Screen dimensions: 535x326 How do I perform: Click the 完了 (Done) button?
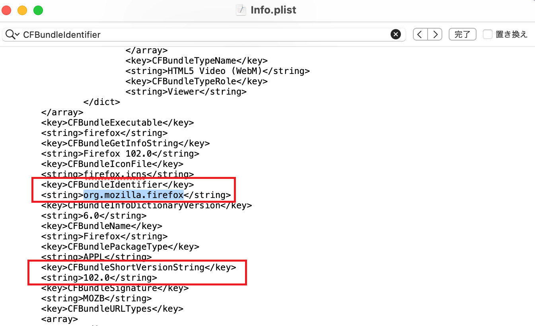pyautogui.click(x=463, y=35)
